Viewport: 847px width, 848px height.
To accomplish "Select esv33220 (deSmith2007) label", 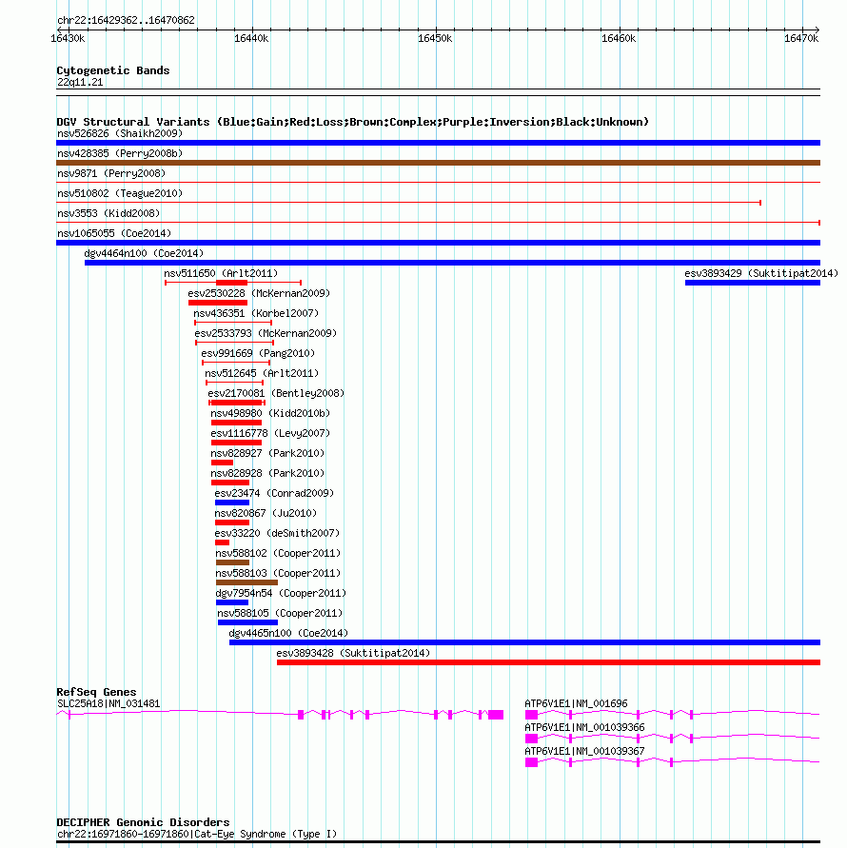I will click(278, 534).
